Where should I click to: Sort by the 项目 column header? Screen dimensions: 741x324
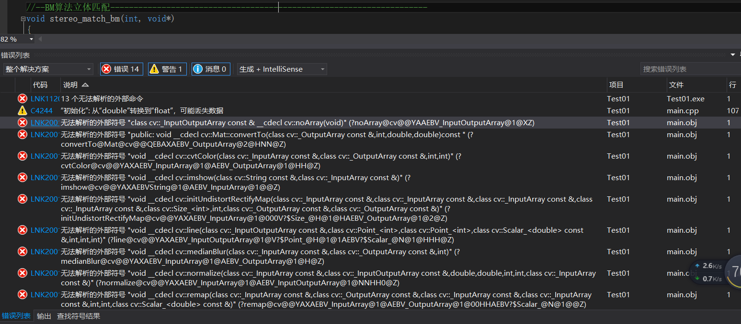tap(616, 85)
